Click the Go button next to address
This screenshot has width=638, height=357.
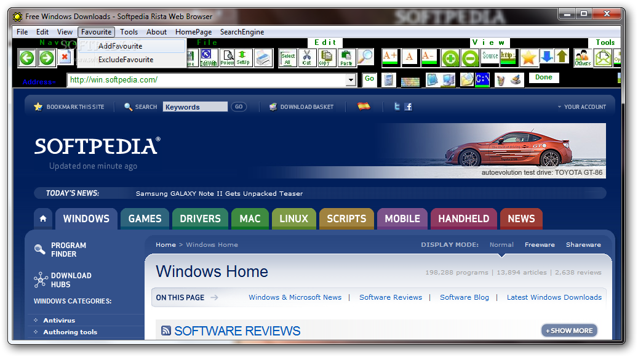pyautogui.click(x=370, y=79)
